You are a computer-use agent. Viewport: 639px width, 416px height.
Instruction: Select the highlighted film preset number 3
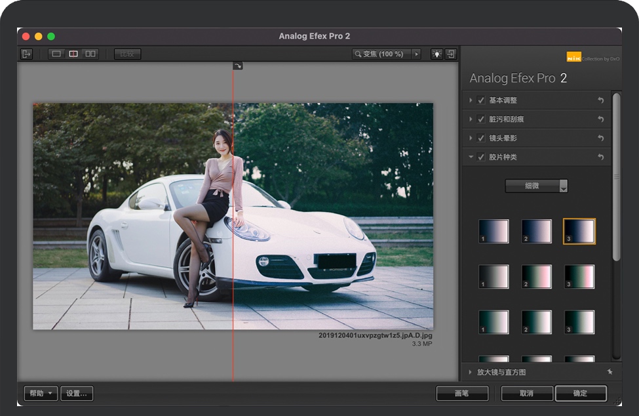[579, 231]
